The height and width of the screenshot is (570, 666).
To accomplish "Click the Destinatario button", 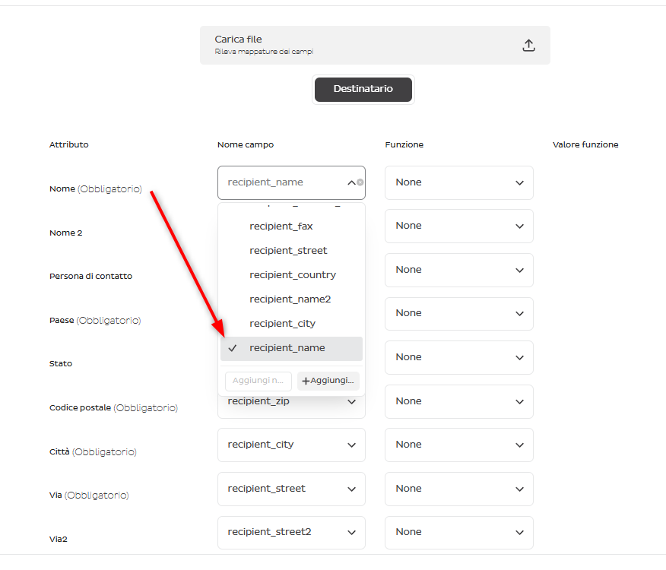I will click(363, 89).
